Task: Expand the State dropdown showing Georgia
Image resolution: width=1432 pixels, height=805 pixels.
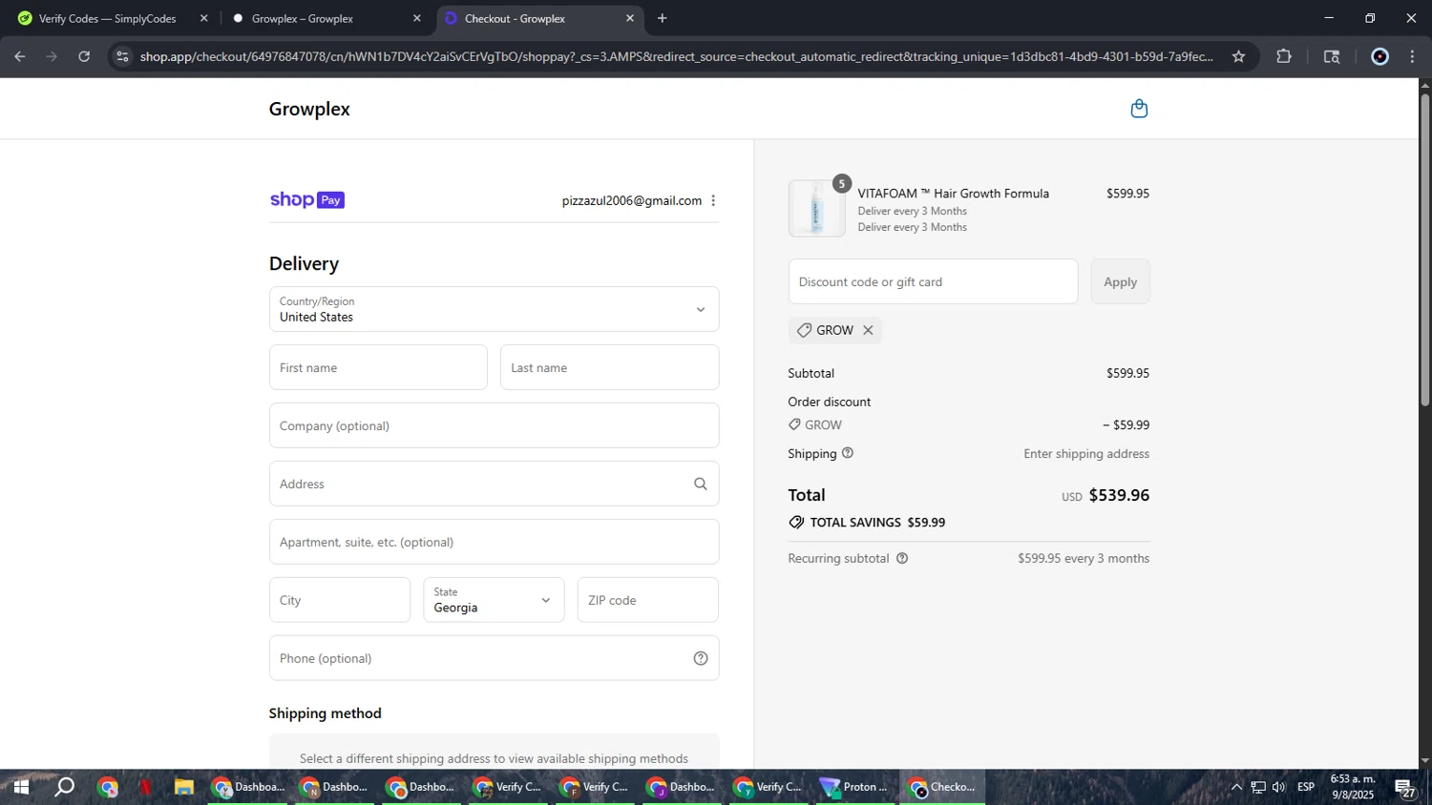Action: click(x=494, y=600)
